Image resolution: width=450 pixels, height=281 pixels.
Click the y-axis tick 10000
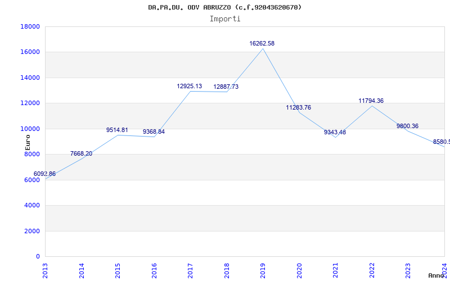coord(30,129)
